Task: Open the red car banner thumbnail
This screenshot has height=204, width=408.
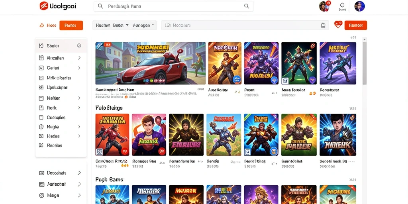Action: point(150,63)
